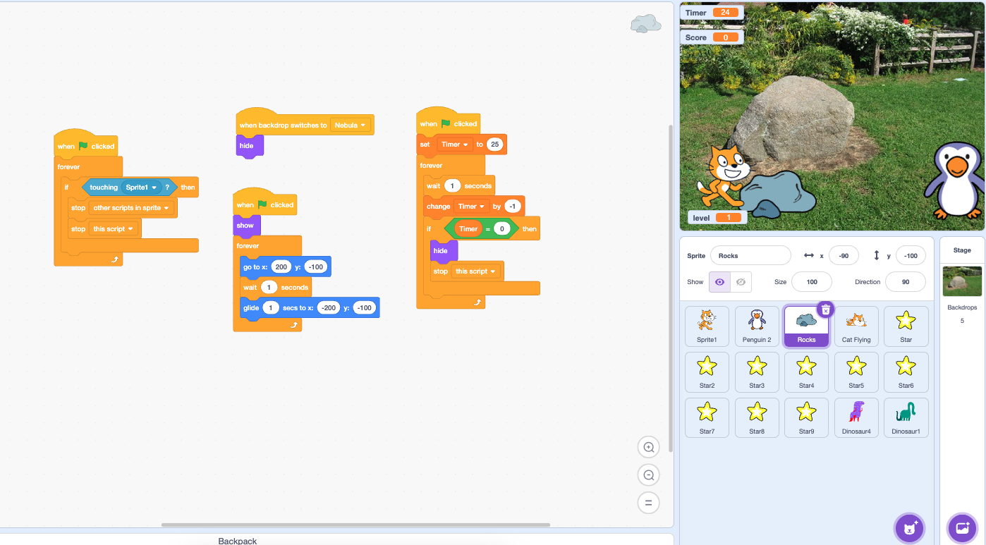Select the Star8 sprite
Screen dimensions: 986x545
pos(757,417)
